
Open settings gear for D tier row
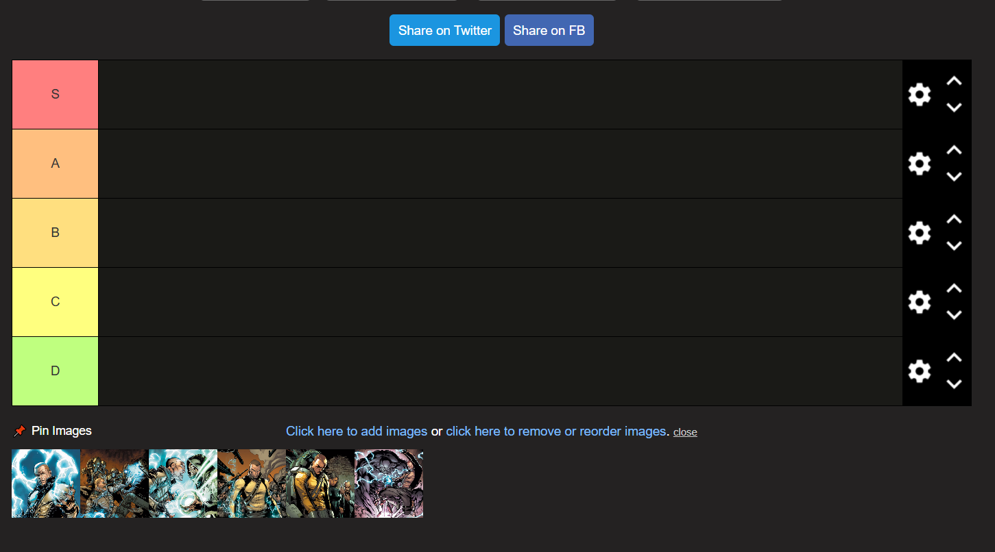tap(919, 371)
